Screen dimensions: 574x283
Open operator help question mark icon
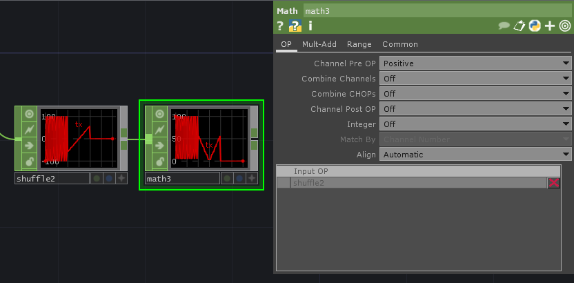[280, 26]
